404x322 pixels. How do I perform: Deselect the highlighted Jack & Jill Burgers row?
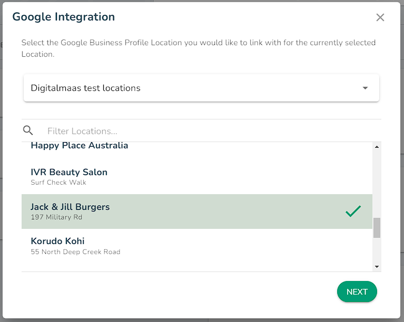[x=197, y=212]
